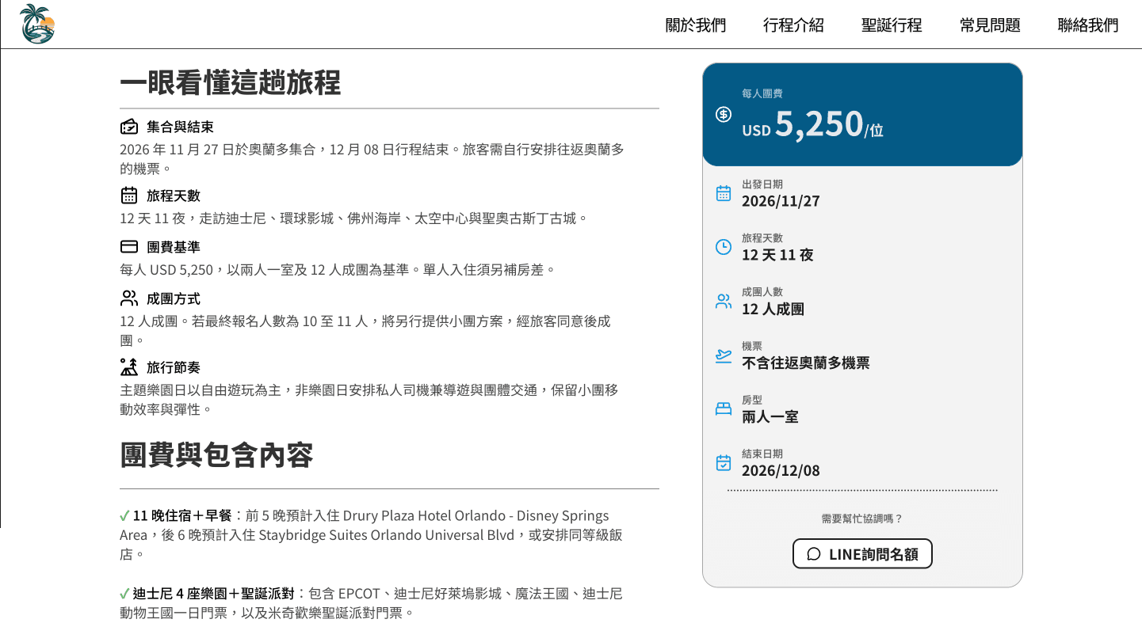1142x642 pixels.
Task: Click the 11 晚住宿＋早餐 bold text
Action: [182, 516]
